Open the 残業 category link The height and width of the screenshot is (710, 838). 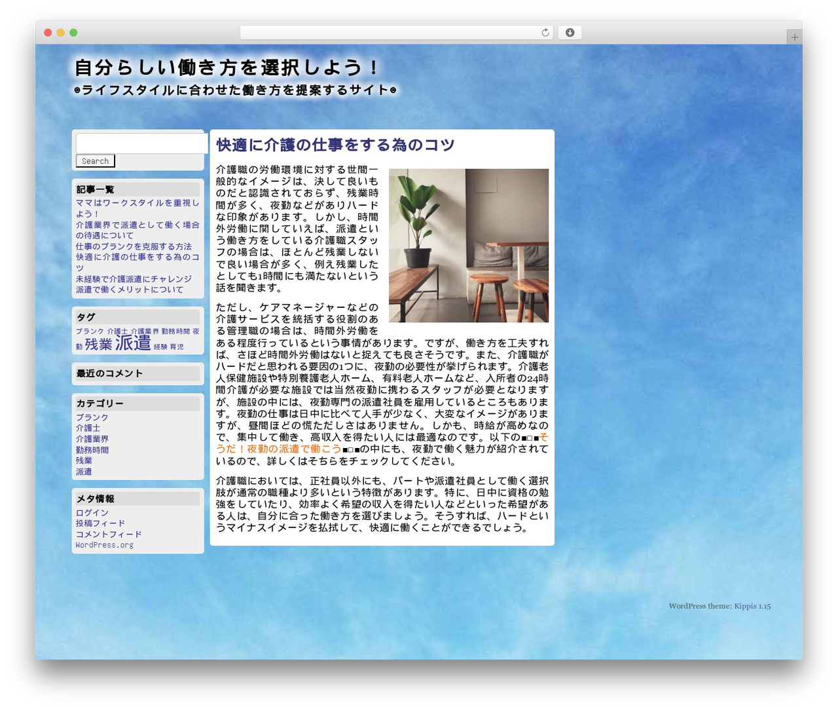pos(84,460)
